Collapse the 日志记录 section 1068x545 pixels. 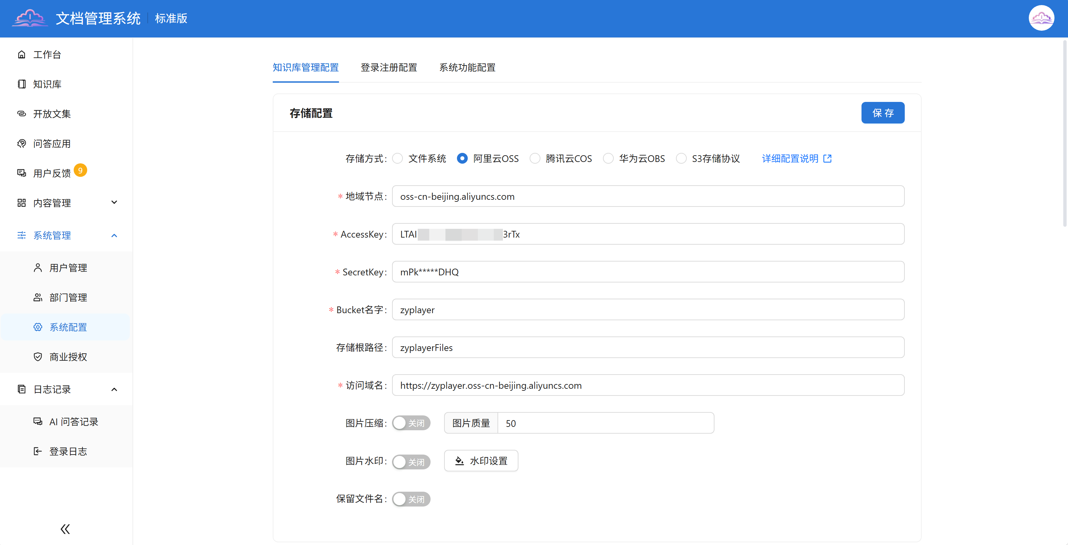coord(115,389)
